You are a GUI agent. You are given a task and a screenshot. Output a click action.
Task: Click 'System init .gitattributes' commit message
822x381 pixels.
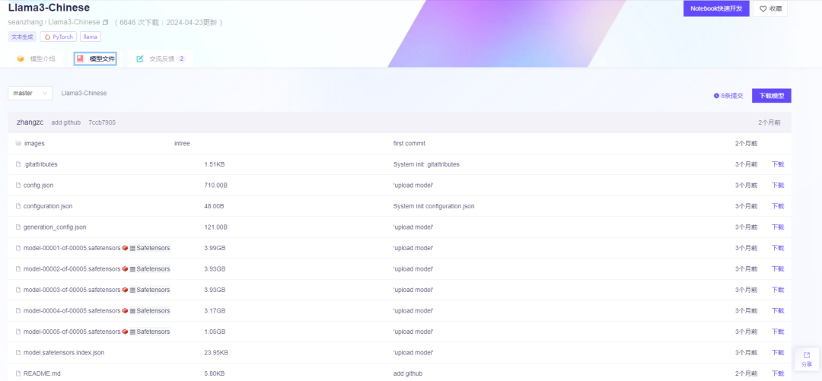[x=426, y=164]
